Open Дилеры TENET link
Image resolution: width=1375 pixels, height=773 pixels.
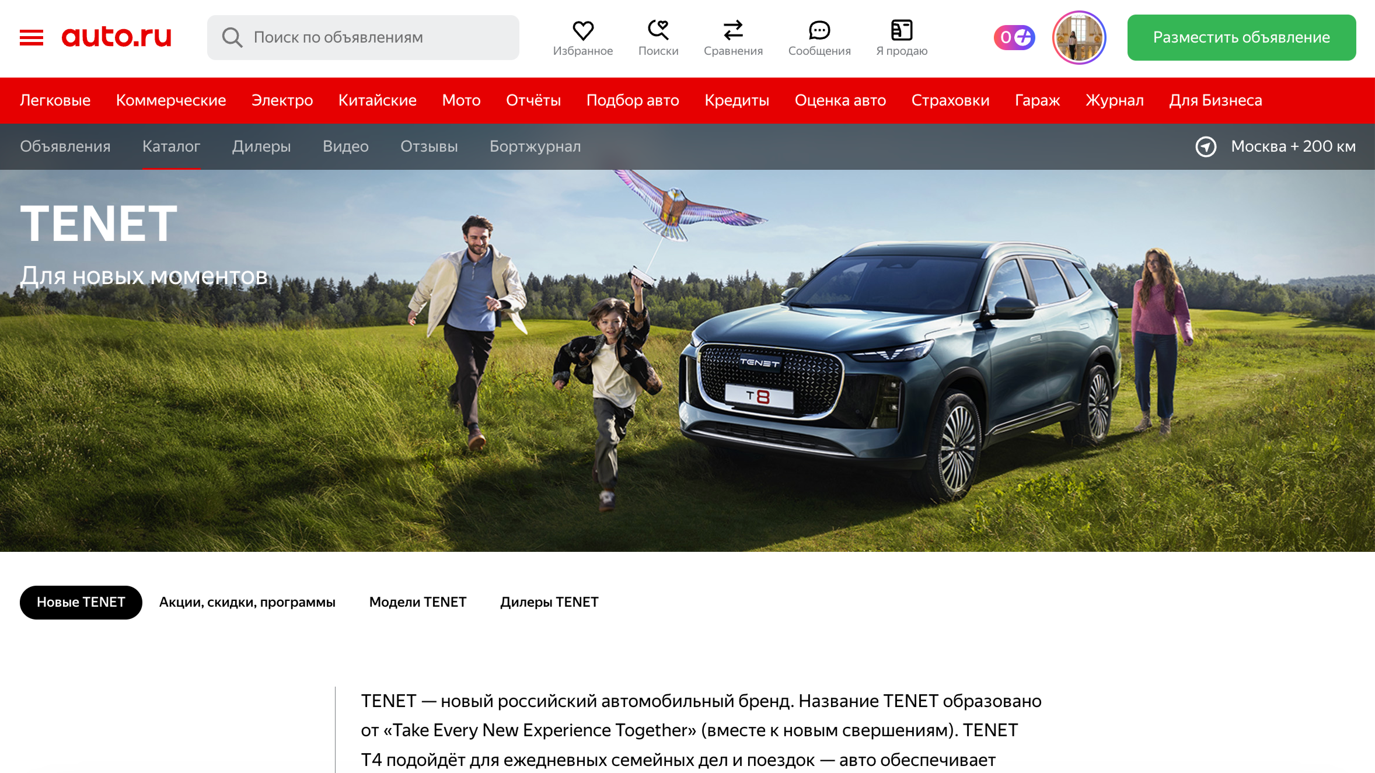pos(549,602)
